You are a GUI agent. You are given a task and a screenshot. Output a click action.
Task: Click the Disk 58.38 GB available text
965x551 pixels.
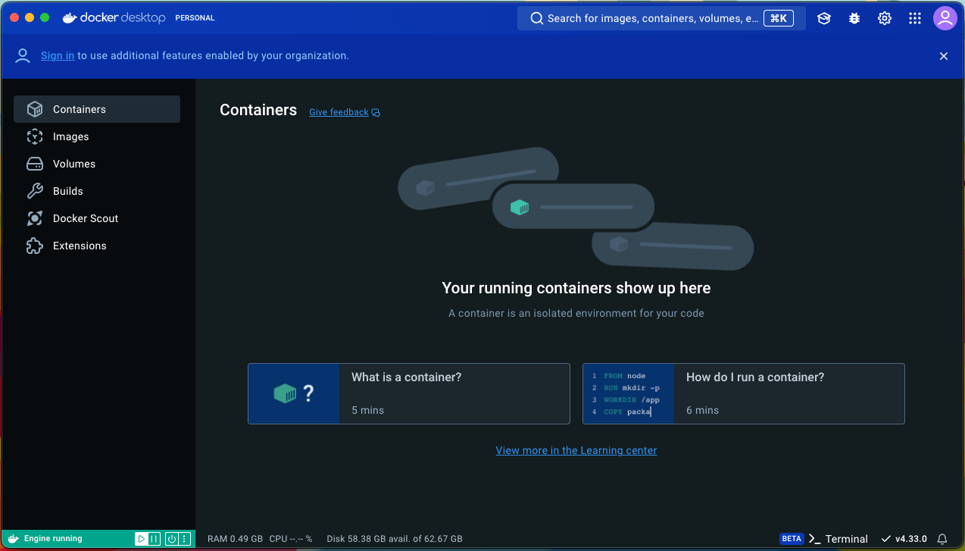395,539
